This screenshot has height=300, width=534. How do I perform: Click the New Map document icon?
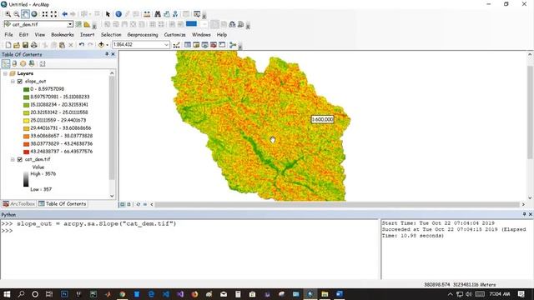tap(8, 45)
